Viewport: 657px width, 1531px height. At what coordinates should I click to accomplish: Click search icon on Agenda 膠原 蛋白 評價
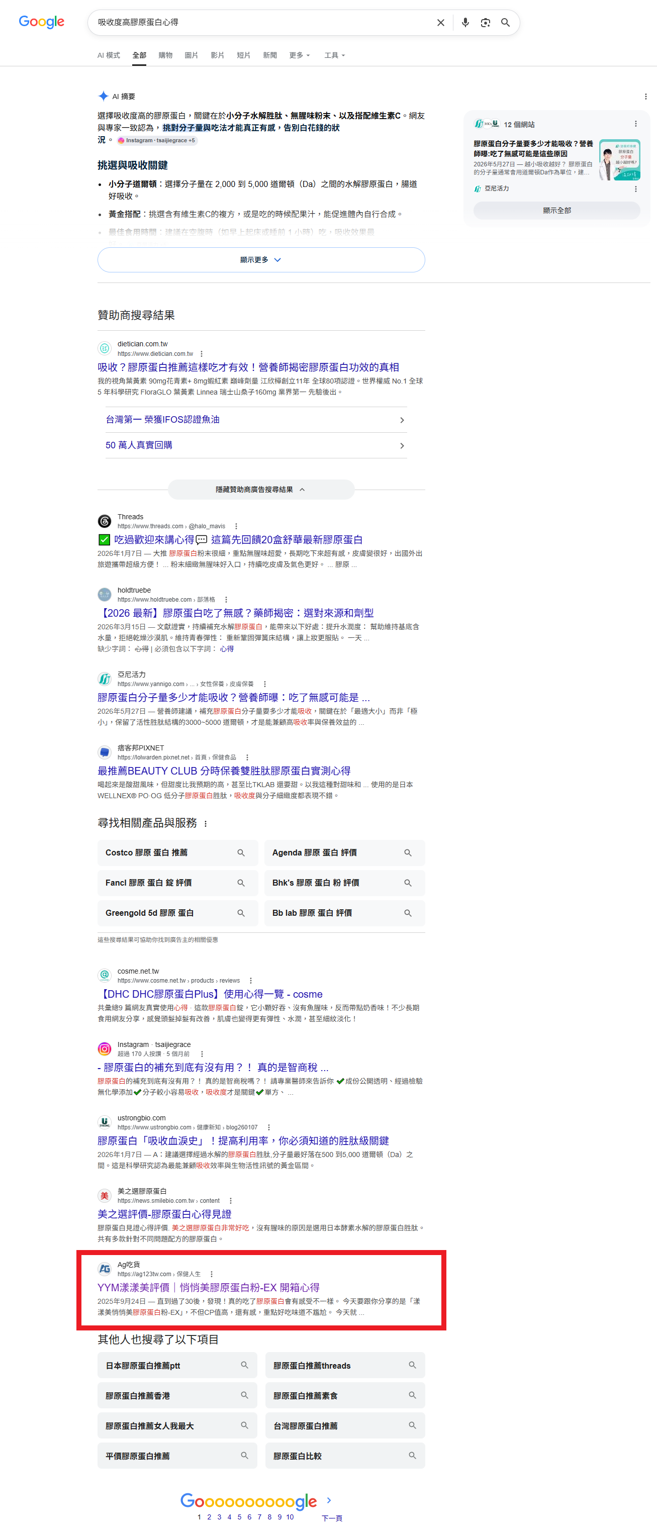[408, 853]
